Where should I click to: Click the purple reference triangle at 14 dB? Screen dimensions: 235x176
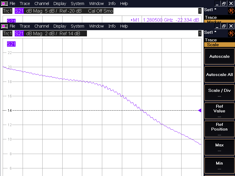pyautogui.click(x=200, y=110)
